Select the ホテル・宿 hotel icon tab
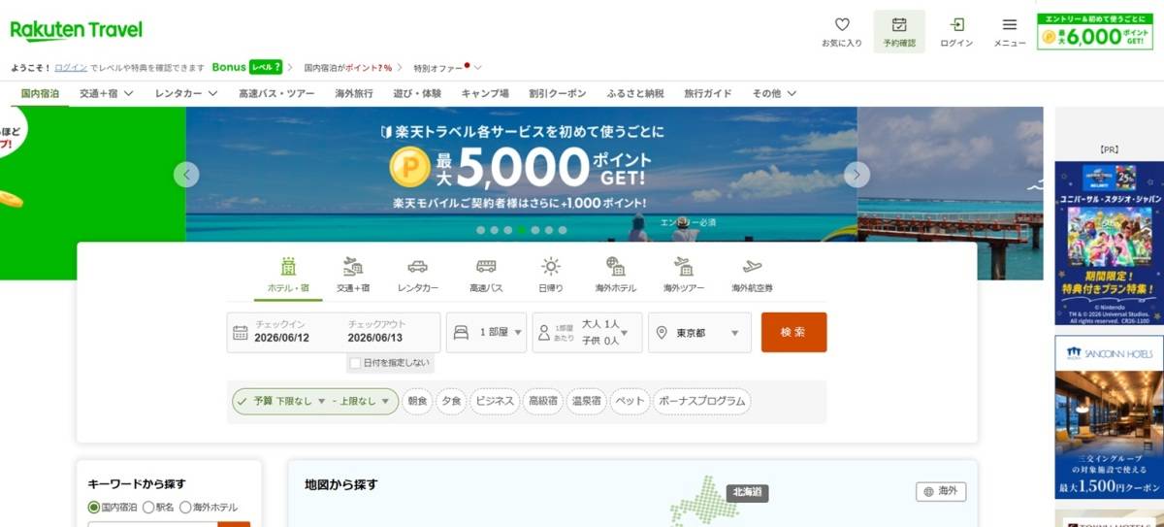This screenshot has height=527, width=1164. (288, 267)
